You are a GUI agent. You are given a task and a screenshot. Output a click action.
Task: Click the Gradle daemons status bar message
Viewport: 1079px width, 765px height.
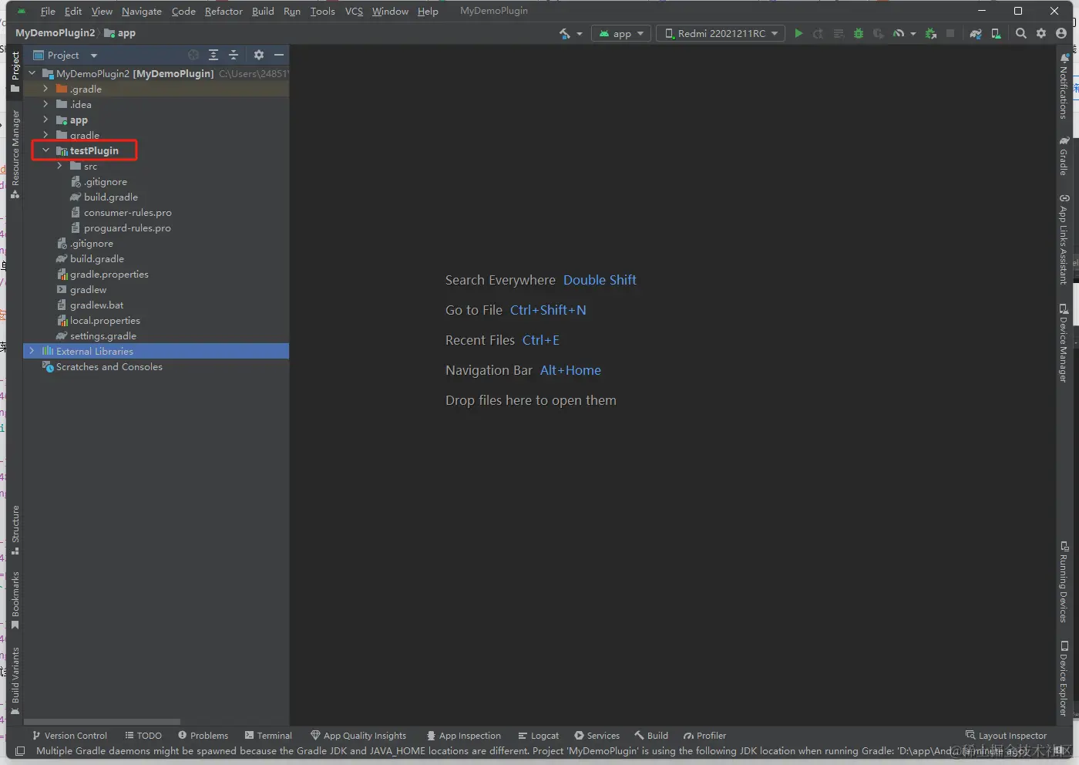click(x=532, y=750)
